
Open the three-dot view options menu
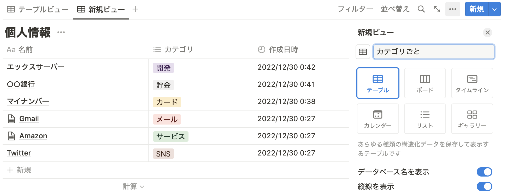coord(453,9)
